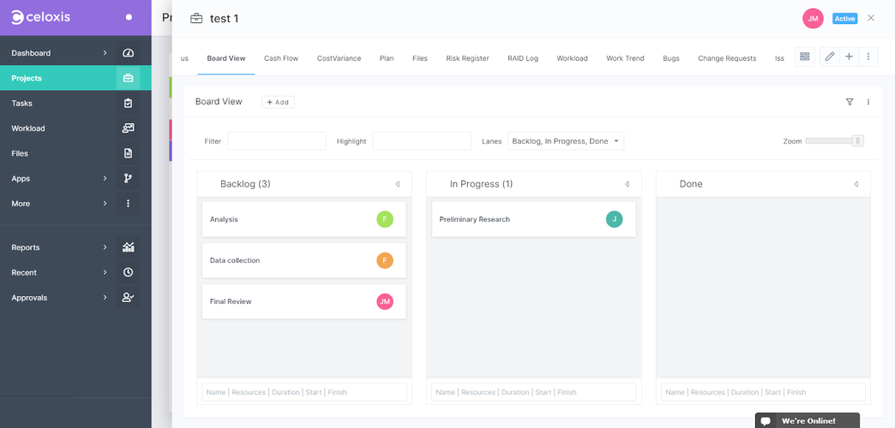This screenshot has height=428, width=895.
Task: Click F avatar on Analysis card
Action: click(x=385, y=219)
